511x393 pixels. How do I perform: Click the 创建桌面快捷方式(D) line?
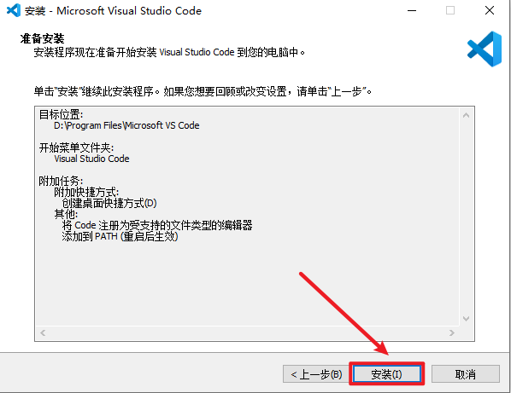tap(109, 203)
